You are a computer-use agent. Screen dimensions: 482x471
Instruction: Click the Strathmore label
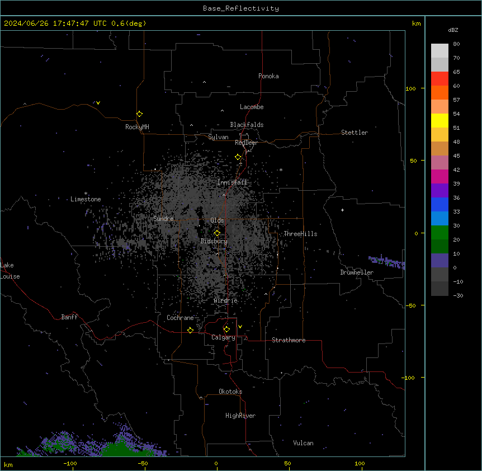tap(289, 340)
